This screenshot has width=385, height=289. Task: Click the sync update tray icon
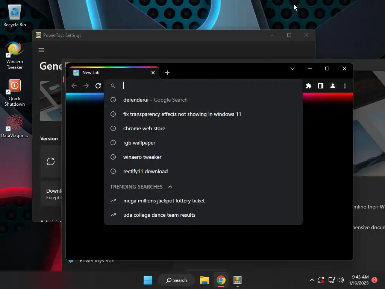coord(321,280)
